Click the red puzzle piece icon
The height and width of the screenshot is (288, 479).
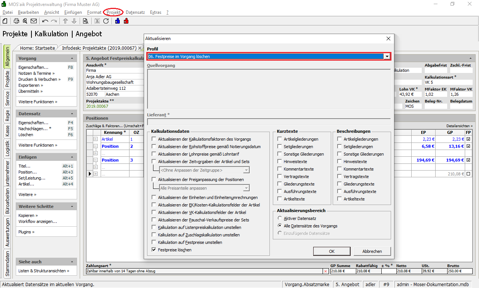click(126, 21)
